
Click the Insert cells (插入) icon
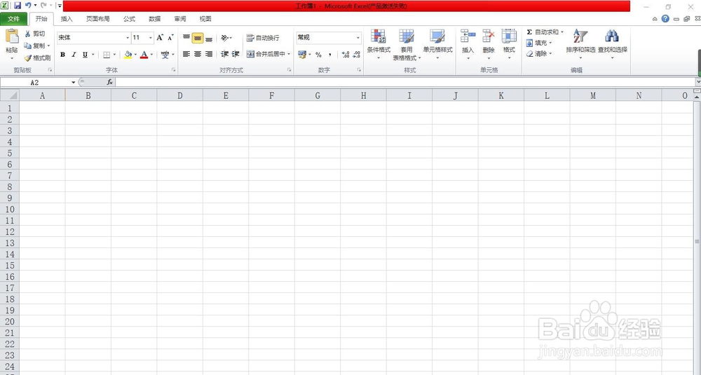[468, 36]
